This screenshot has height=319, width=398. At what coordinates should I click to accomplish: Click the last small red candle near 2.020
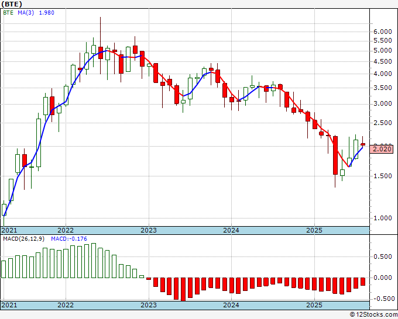tap(363, 144)
